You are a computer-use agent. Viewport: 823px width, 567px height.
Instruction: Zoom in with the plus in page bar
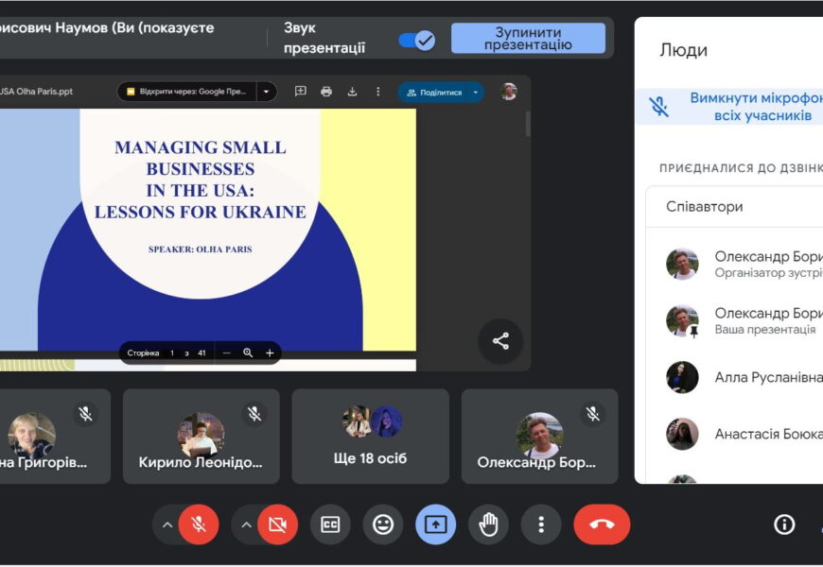[x=270, y=352]
